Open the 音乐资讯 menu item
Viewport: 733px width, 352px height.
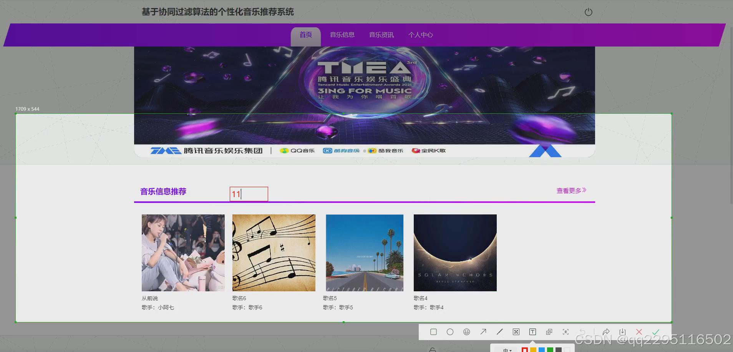(381, 35)
